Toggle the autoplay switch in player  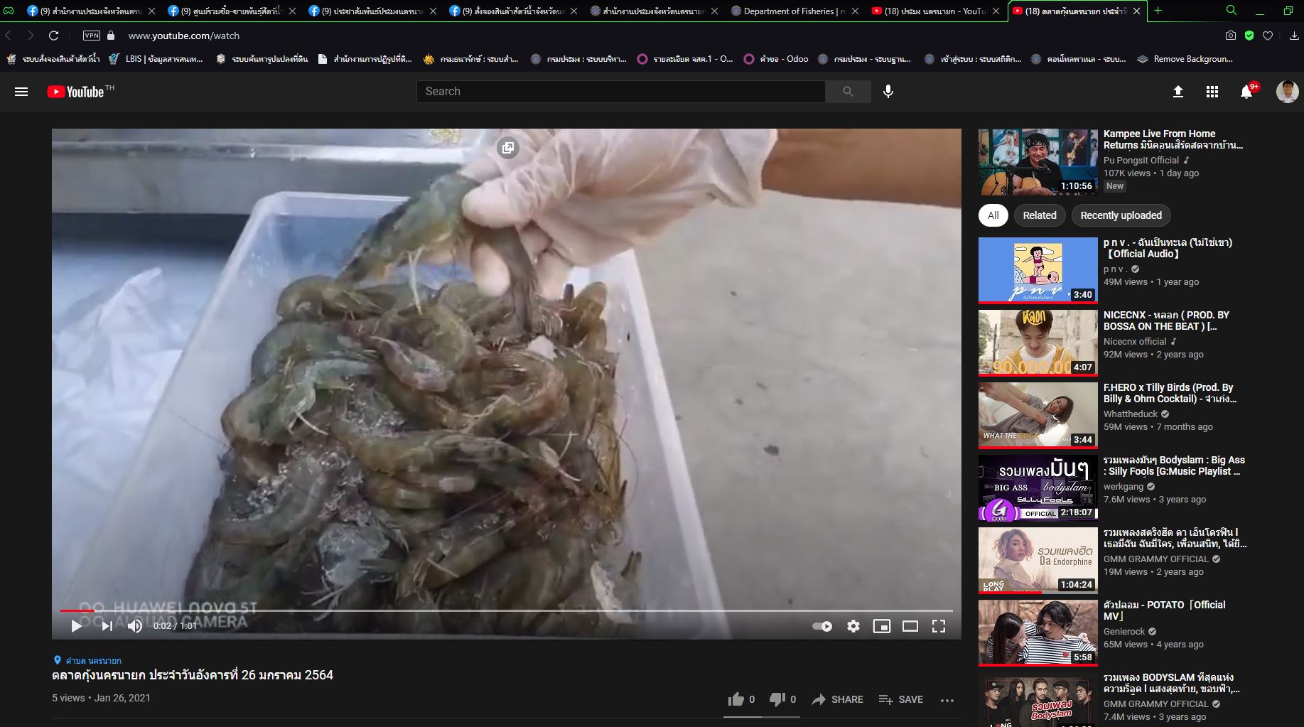(822, 626)
